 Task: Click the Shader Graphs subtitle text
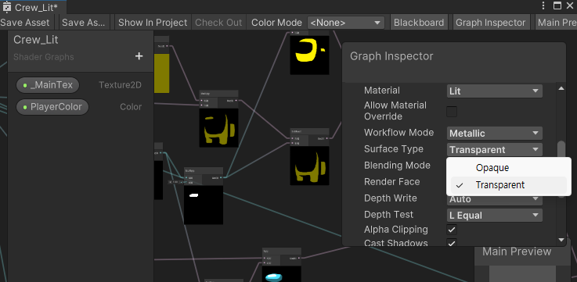[x=43, y=57]
